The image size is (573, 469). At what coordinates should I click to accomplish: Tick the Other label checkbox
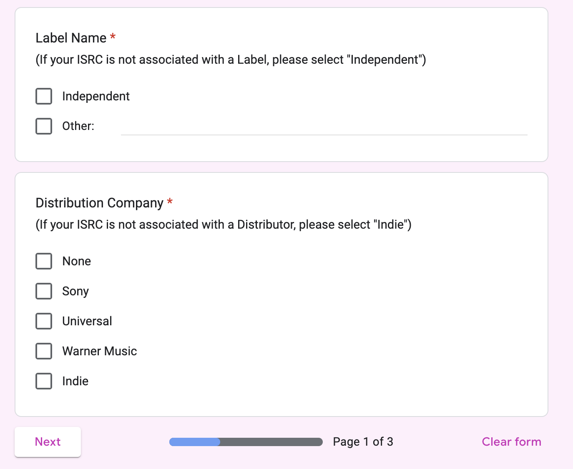click(44, 126)
